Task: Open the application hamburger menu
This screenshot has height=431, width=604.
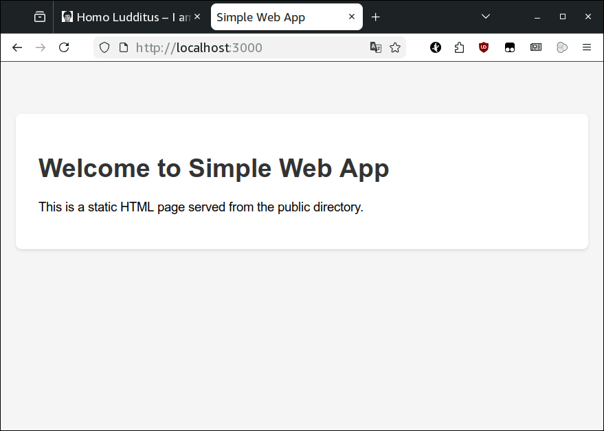Action: tap(587, 47)
